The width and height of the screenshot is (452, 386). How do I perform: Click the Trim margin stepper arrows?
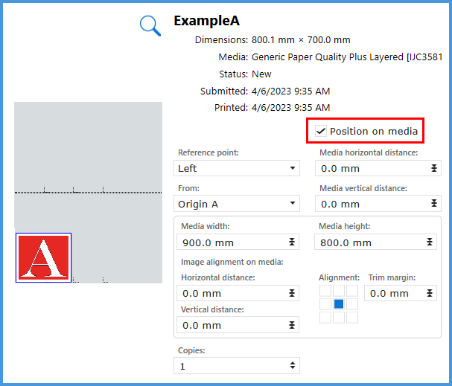(x=430, y=293)
